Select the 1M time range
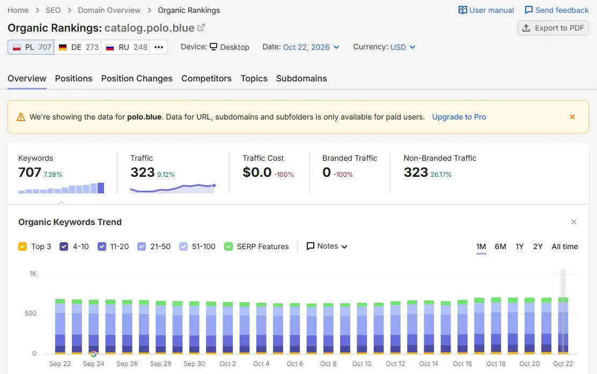The height and width of the screenshot is (374, 597). click(x=481, y=246)
